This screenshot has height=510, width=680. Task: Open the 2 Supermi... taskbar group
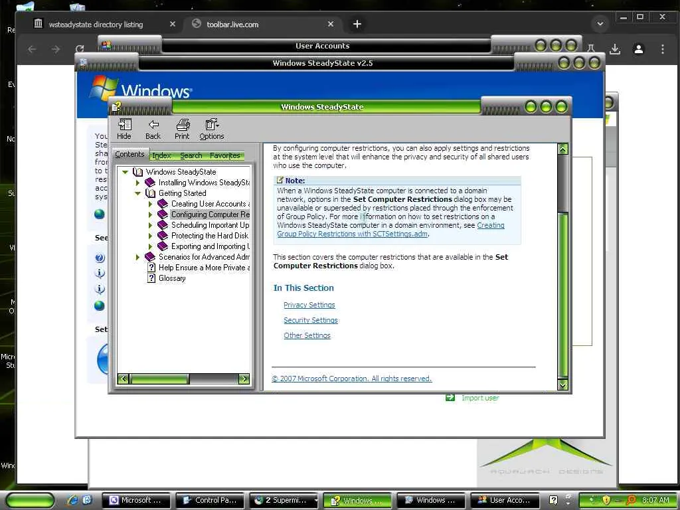(284, 501)
